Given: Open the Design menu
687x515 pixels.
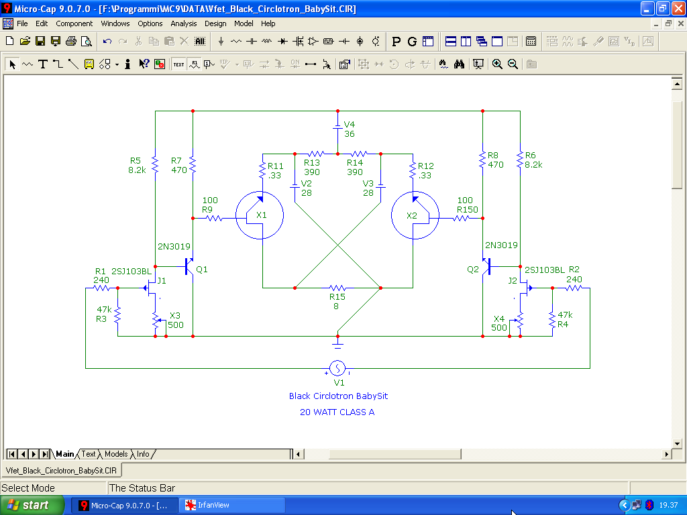Looking at the screenshot, I should click(x=215, y=23).
